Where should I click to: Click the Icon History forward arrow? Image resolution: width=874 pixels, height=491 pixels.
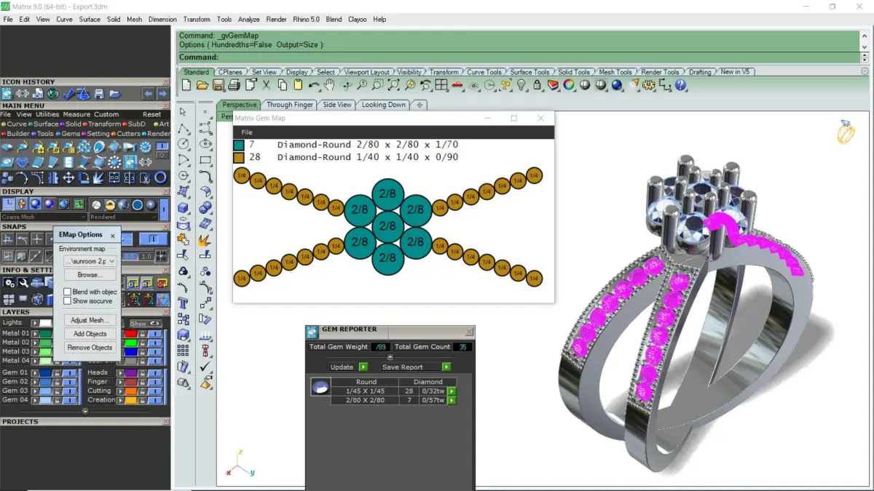point(162,94)
